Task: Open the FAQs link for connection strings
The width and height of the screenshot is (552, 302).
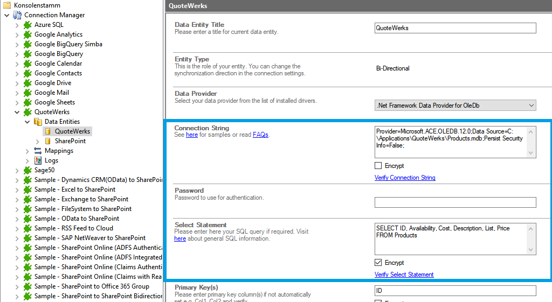Action: [x=260, y=135]
